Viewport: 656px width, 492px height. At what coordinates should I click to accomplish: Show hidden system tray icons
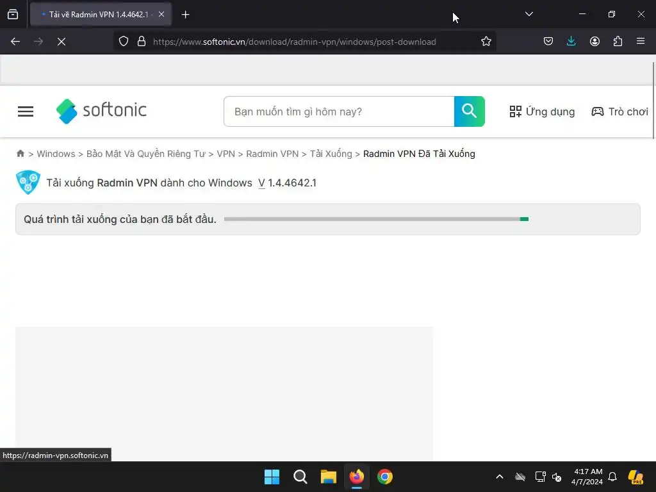[500, 477]
